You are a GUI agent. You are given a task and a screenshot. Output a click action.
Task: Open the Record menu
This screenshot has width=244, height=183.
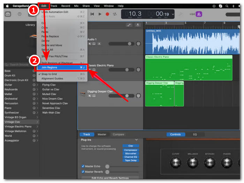click(x=66, y=6)
